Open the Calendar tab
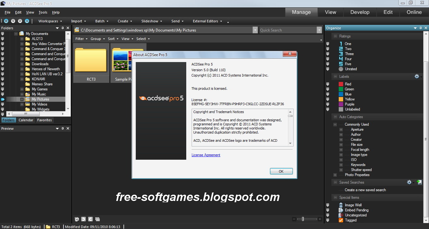429x229 pixels. tap(26, 120)
